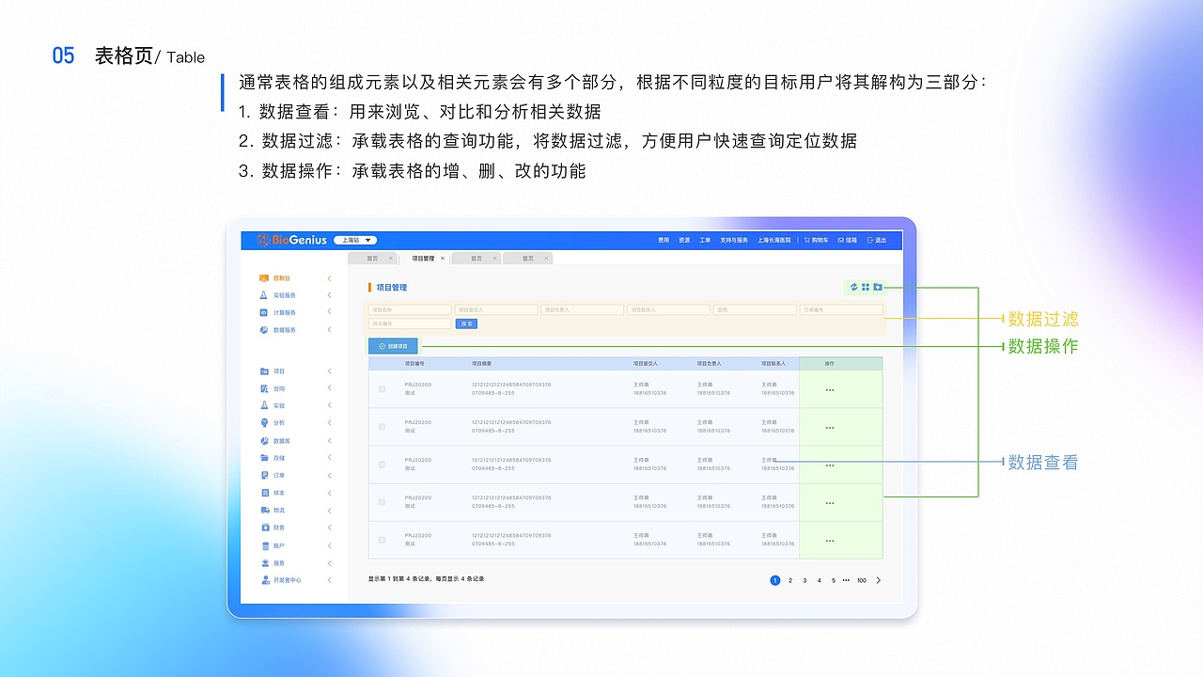Click 上海长海医院 in the top bar
Viewport: 1203px width, 677px height.
tap(774, 241)
